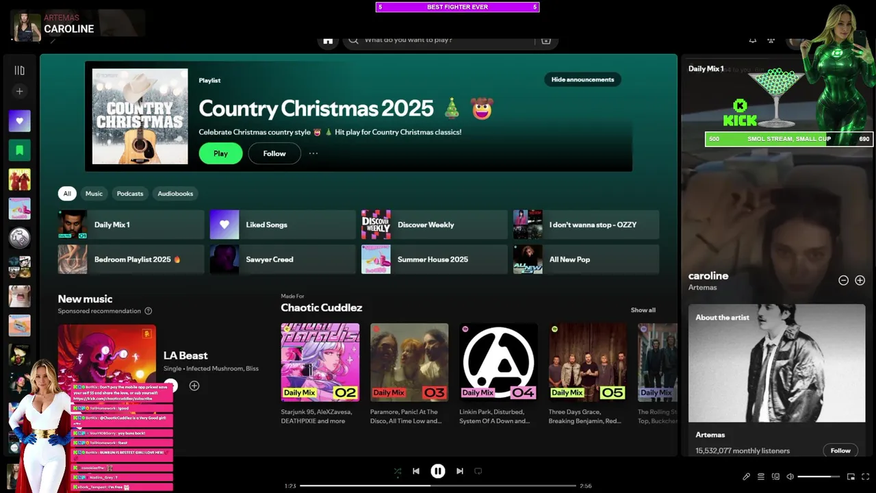Enter full screen view
Image resolution: width=876 pixels, height=493 pixels.
[866, 477]
